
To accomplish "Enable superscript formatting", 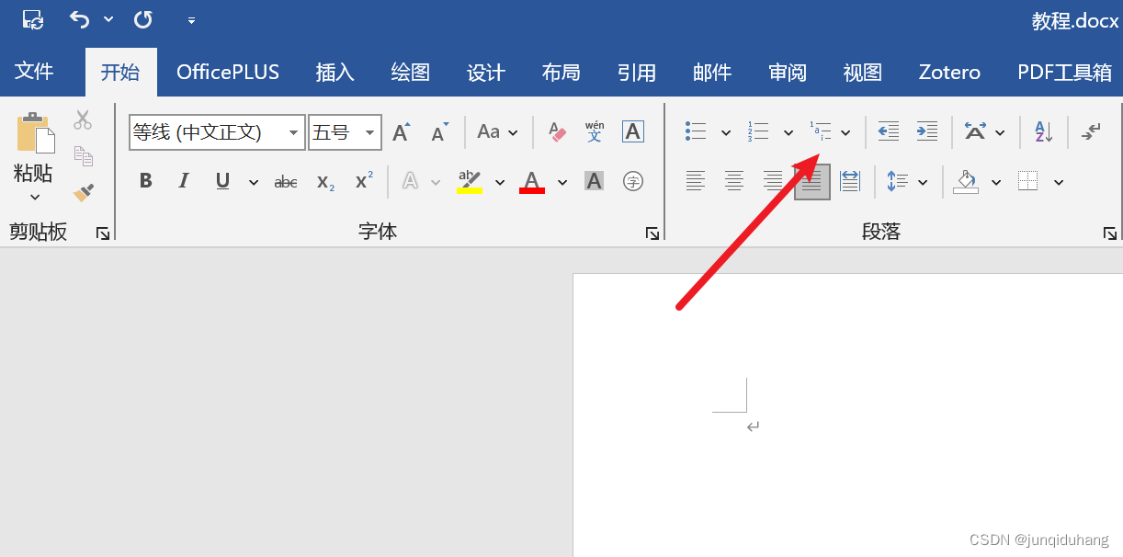I will pyautogui.click(x=362, y=180).
